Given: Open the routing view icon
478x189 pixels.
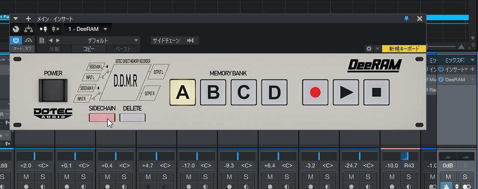Looking at the screenshot, I should (x=28, y=29).
